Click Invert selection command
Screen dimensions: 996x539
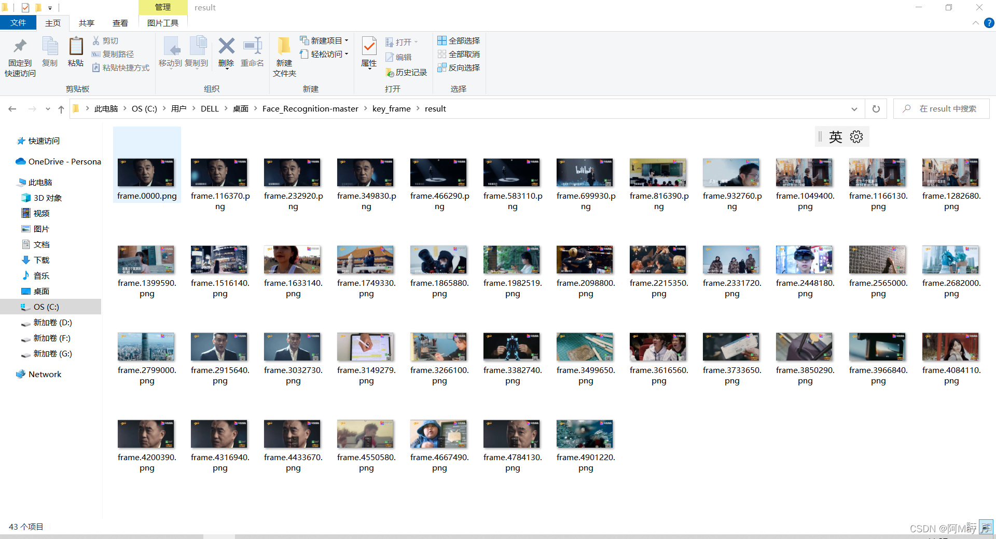click(459, 67)
